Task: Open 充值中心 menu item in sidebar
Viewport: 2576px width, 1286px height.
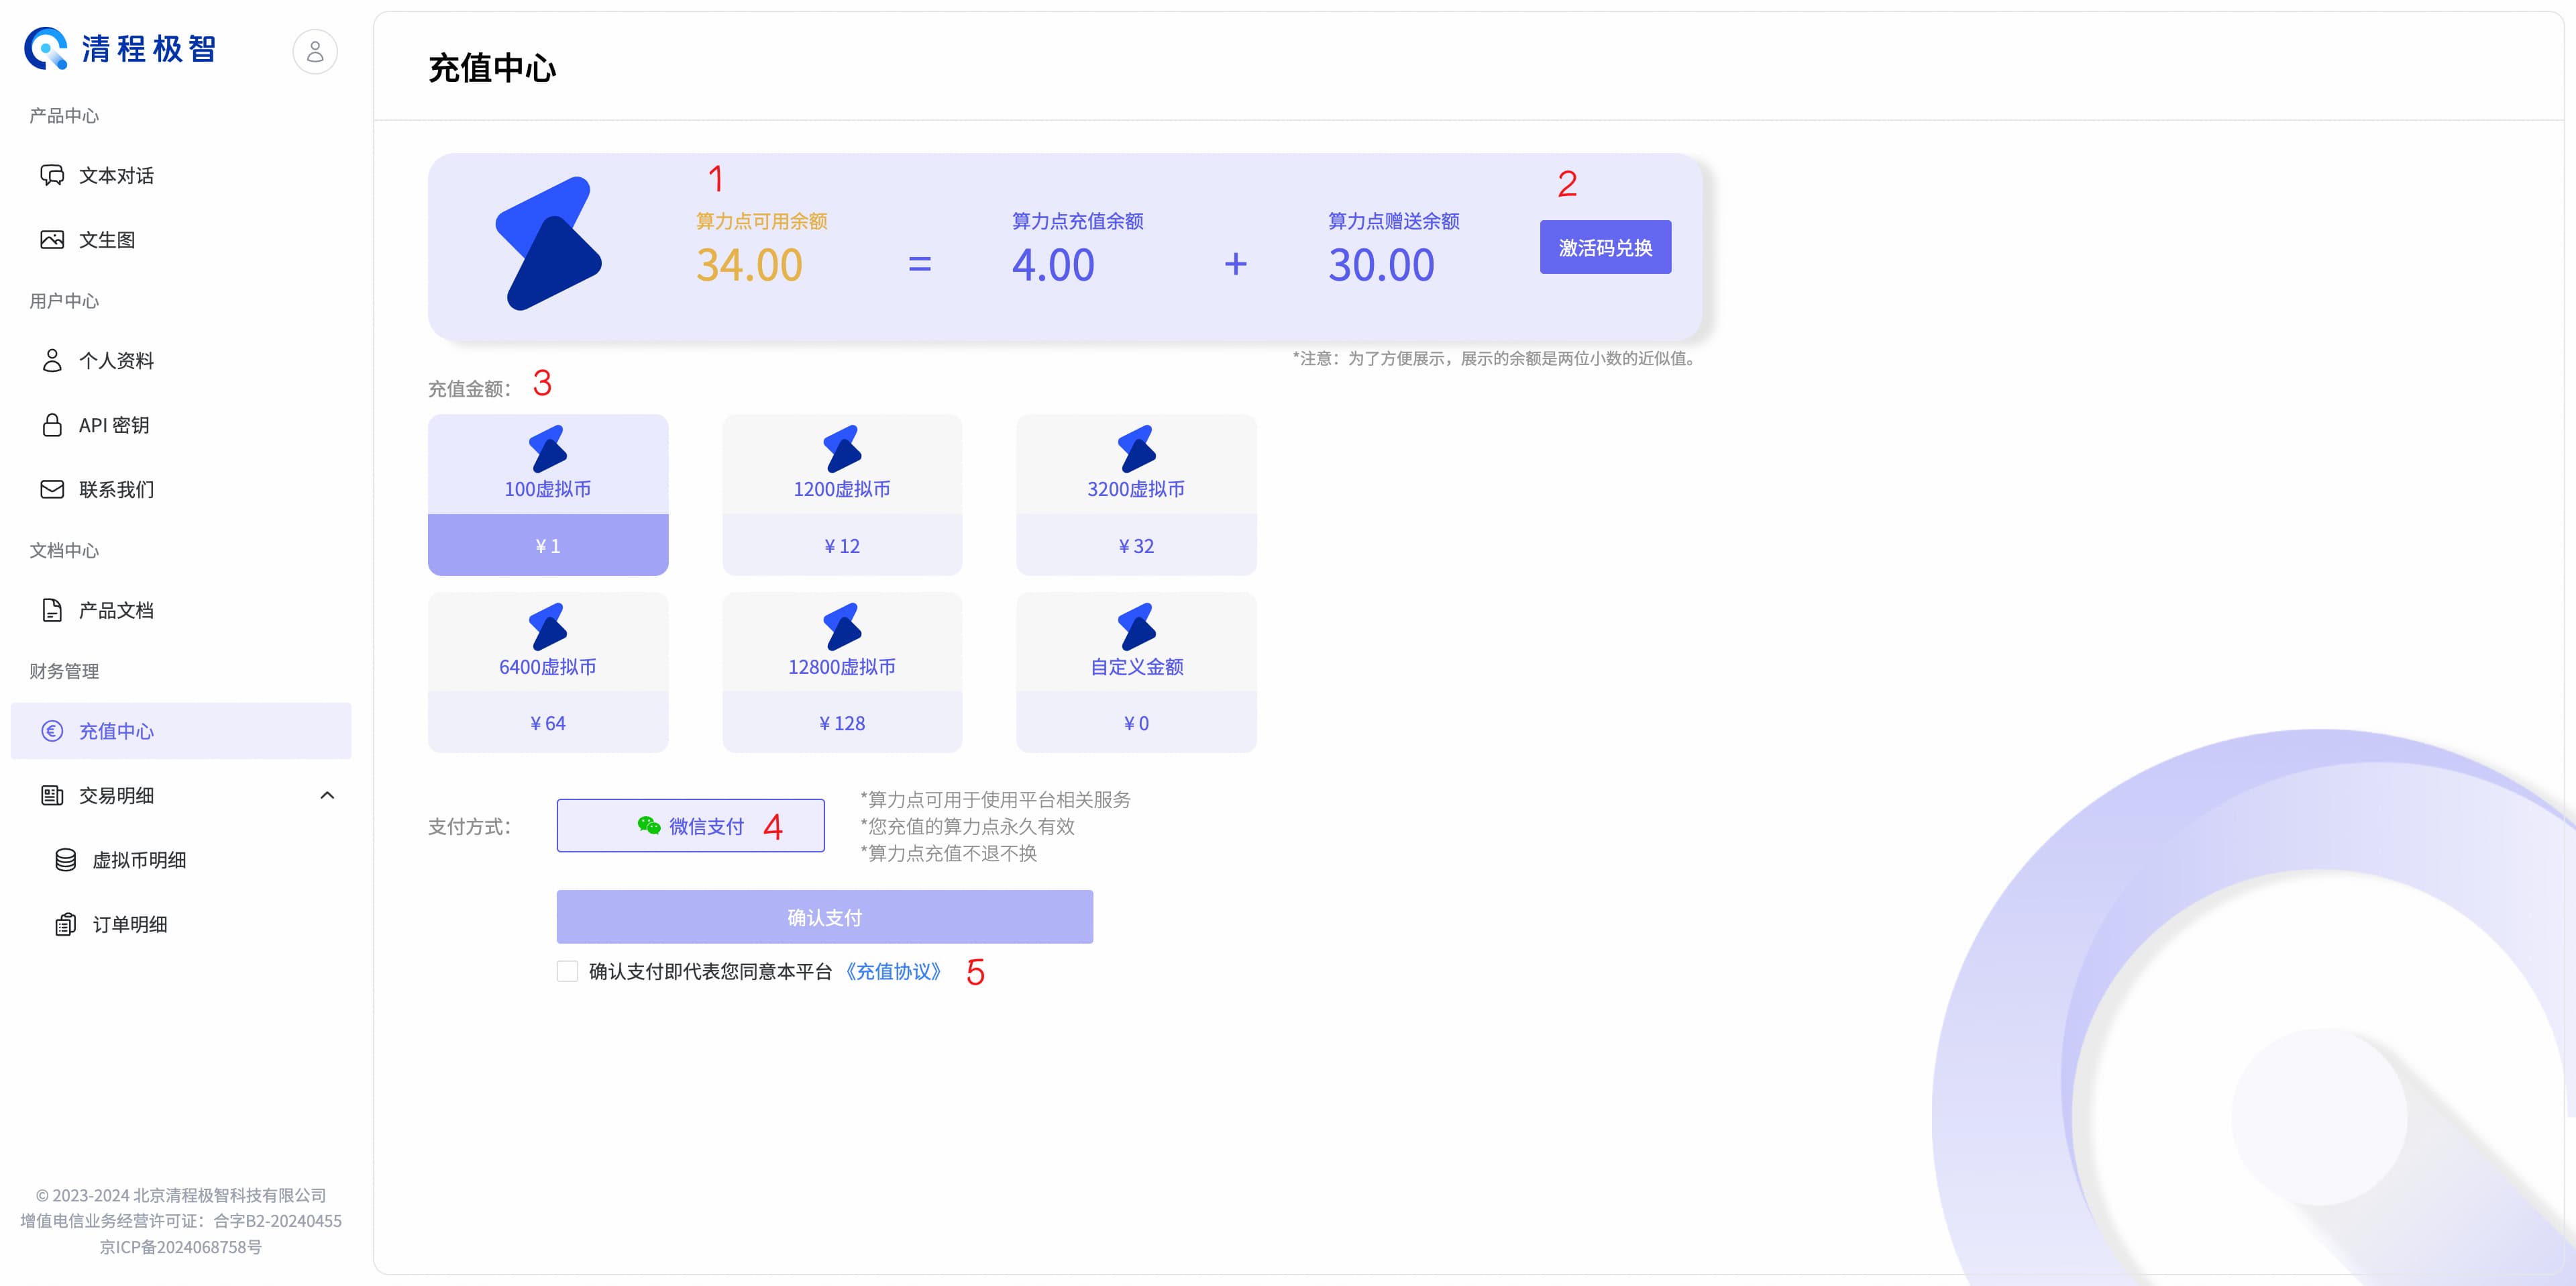Action: (116, 732)
